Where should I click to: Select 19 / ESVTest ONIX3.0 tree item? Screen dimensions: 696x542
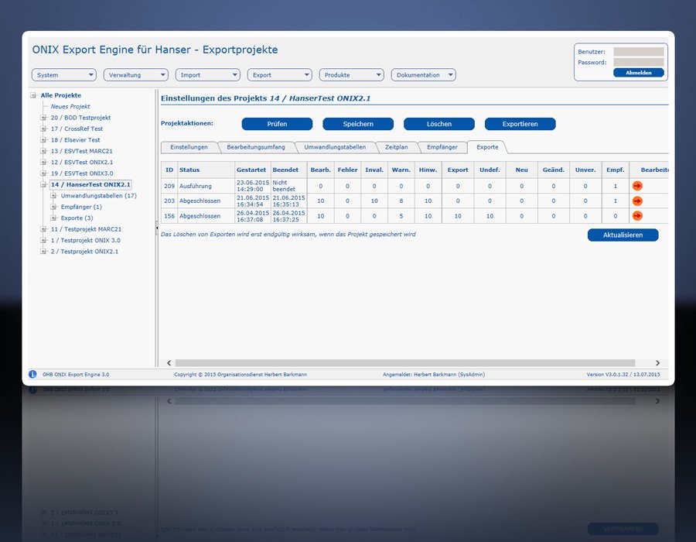tap(82, 173)
